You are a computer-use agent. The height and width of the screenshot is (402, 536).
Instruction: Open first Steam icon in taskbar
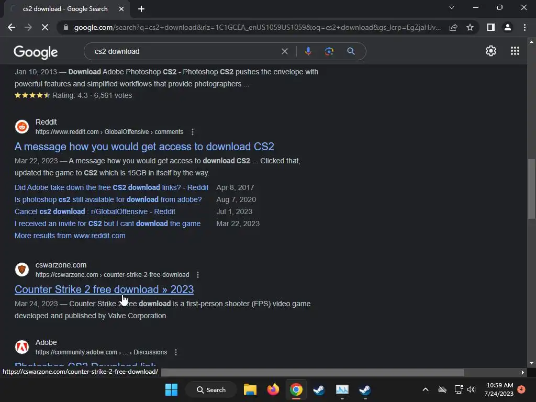click(319, 389)
